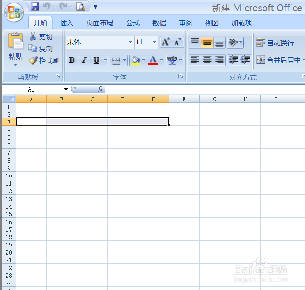Viewport: 305px width, 290px height.
Task: Open the text orientation tool
Action: [235, 42]
